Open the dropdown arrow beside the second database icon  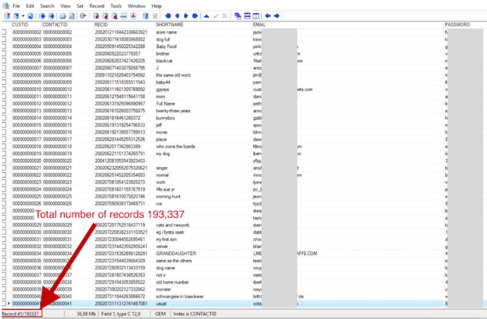click(23, 16)
